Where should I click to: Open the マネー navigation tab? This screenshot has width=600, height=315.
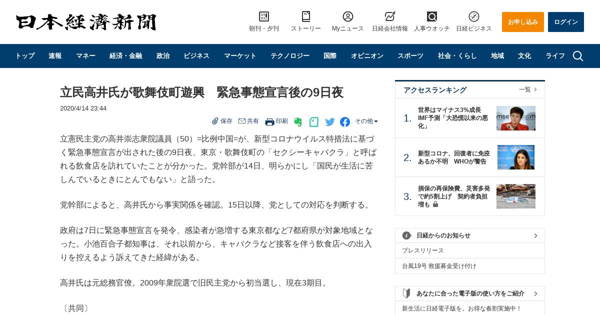85,56
